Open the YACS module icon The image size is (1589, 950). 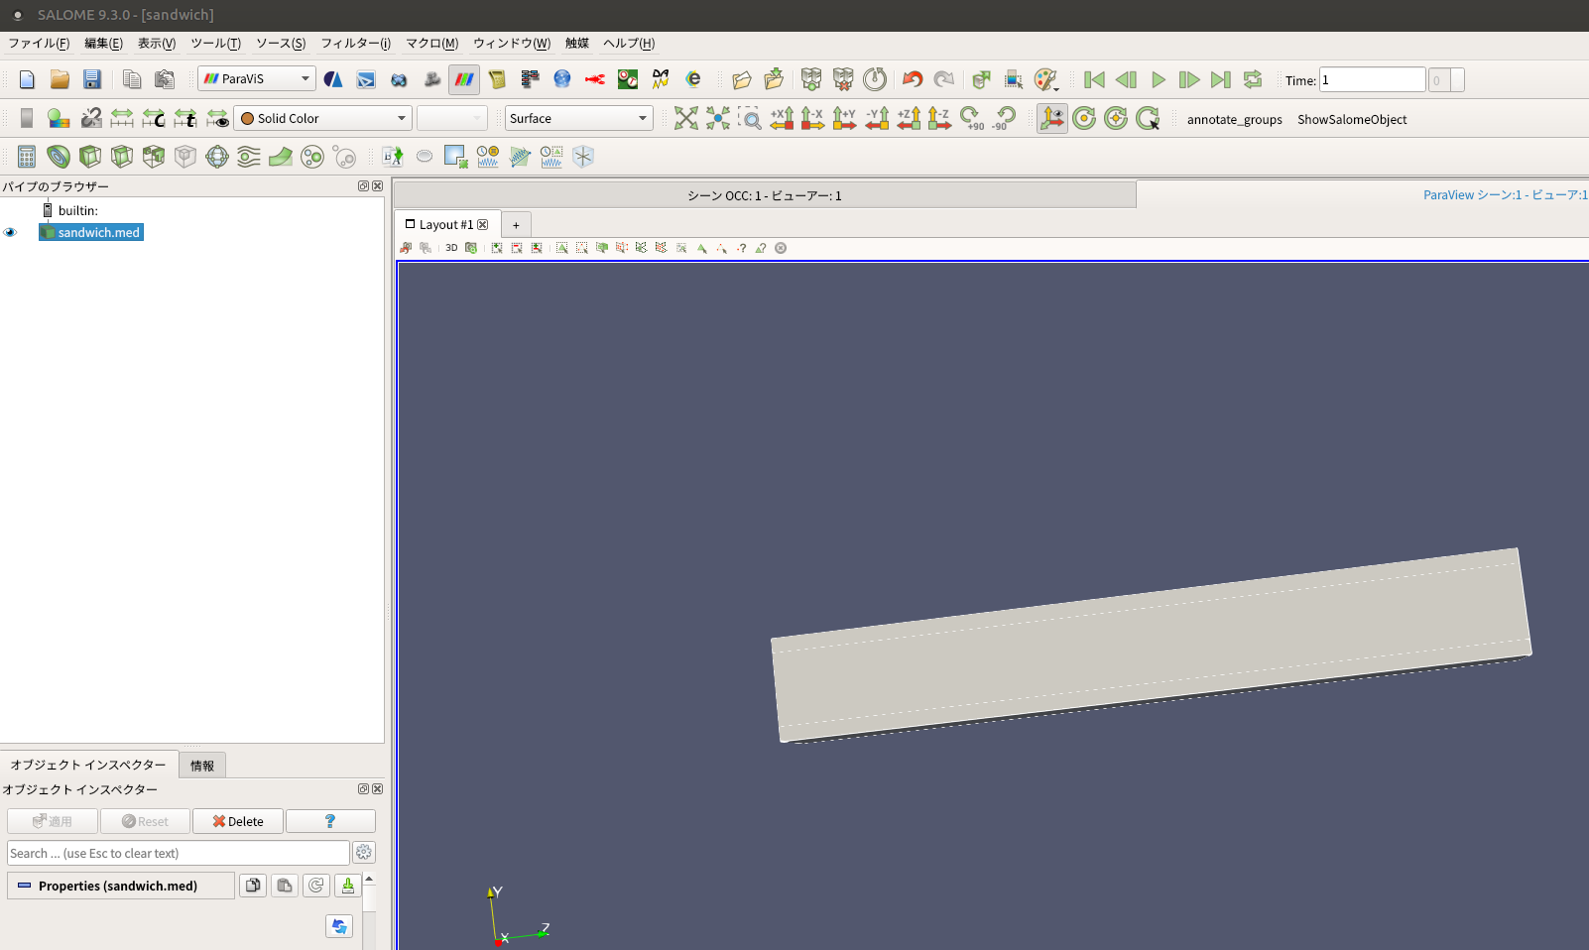(x=530, y=79)
